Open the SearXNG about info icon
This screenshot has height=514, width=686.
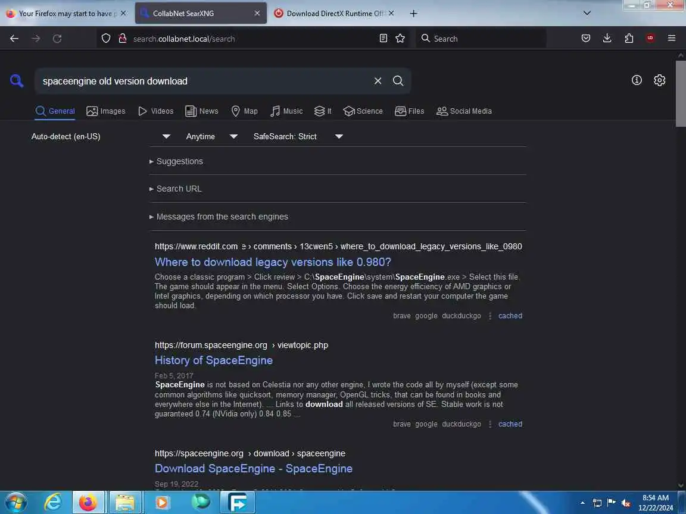click(x=637, y=80)
